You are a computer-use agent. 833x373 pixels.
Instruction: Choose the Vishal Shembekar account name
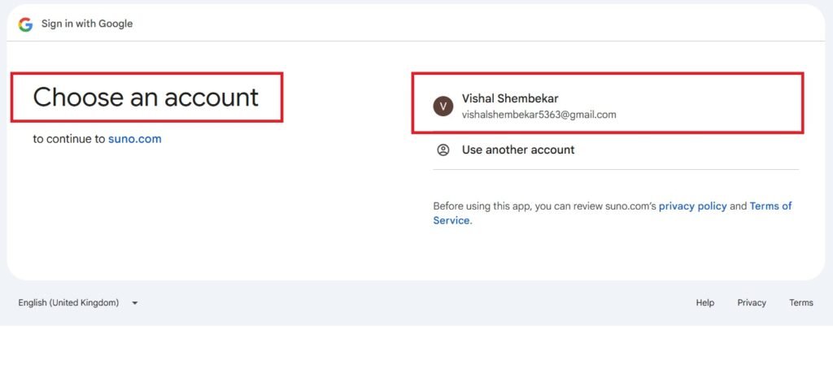pos(510,98)
